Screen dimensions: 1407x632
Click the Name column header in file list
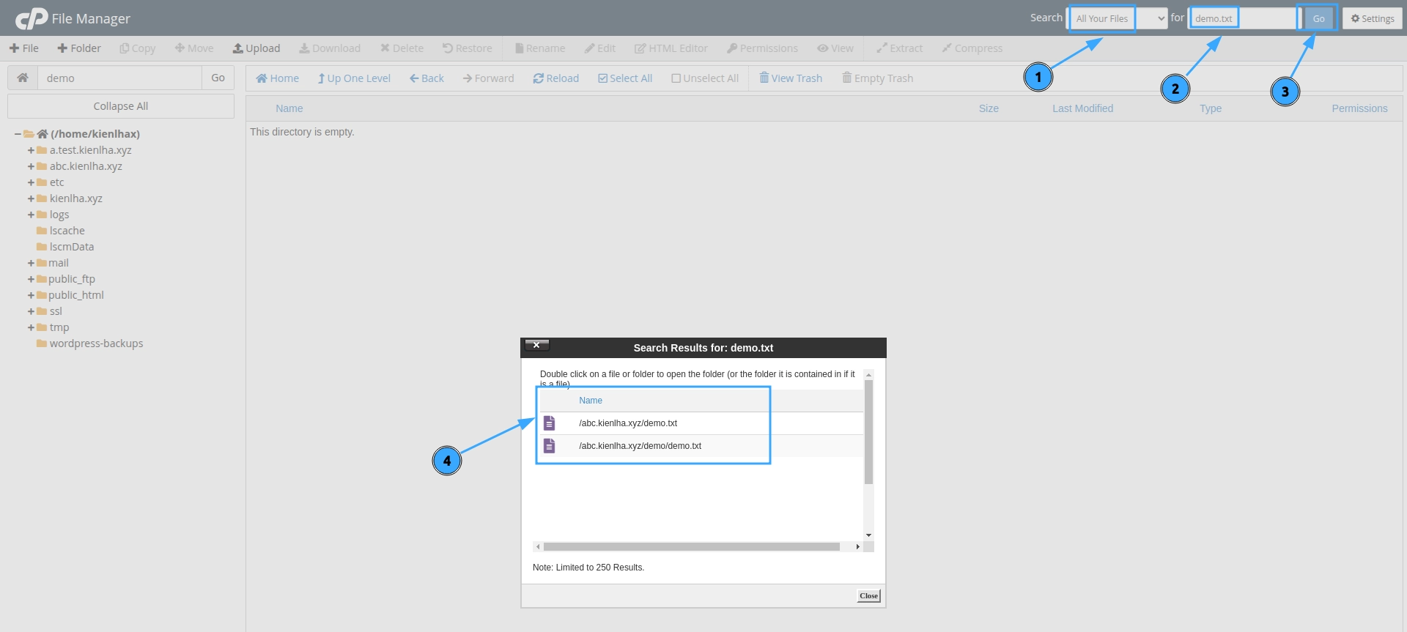click(289, 108)
